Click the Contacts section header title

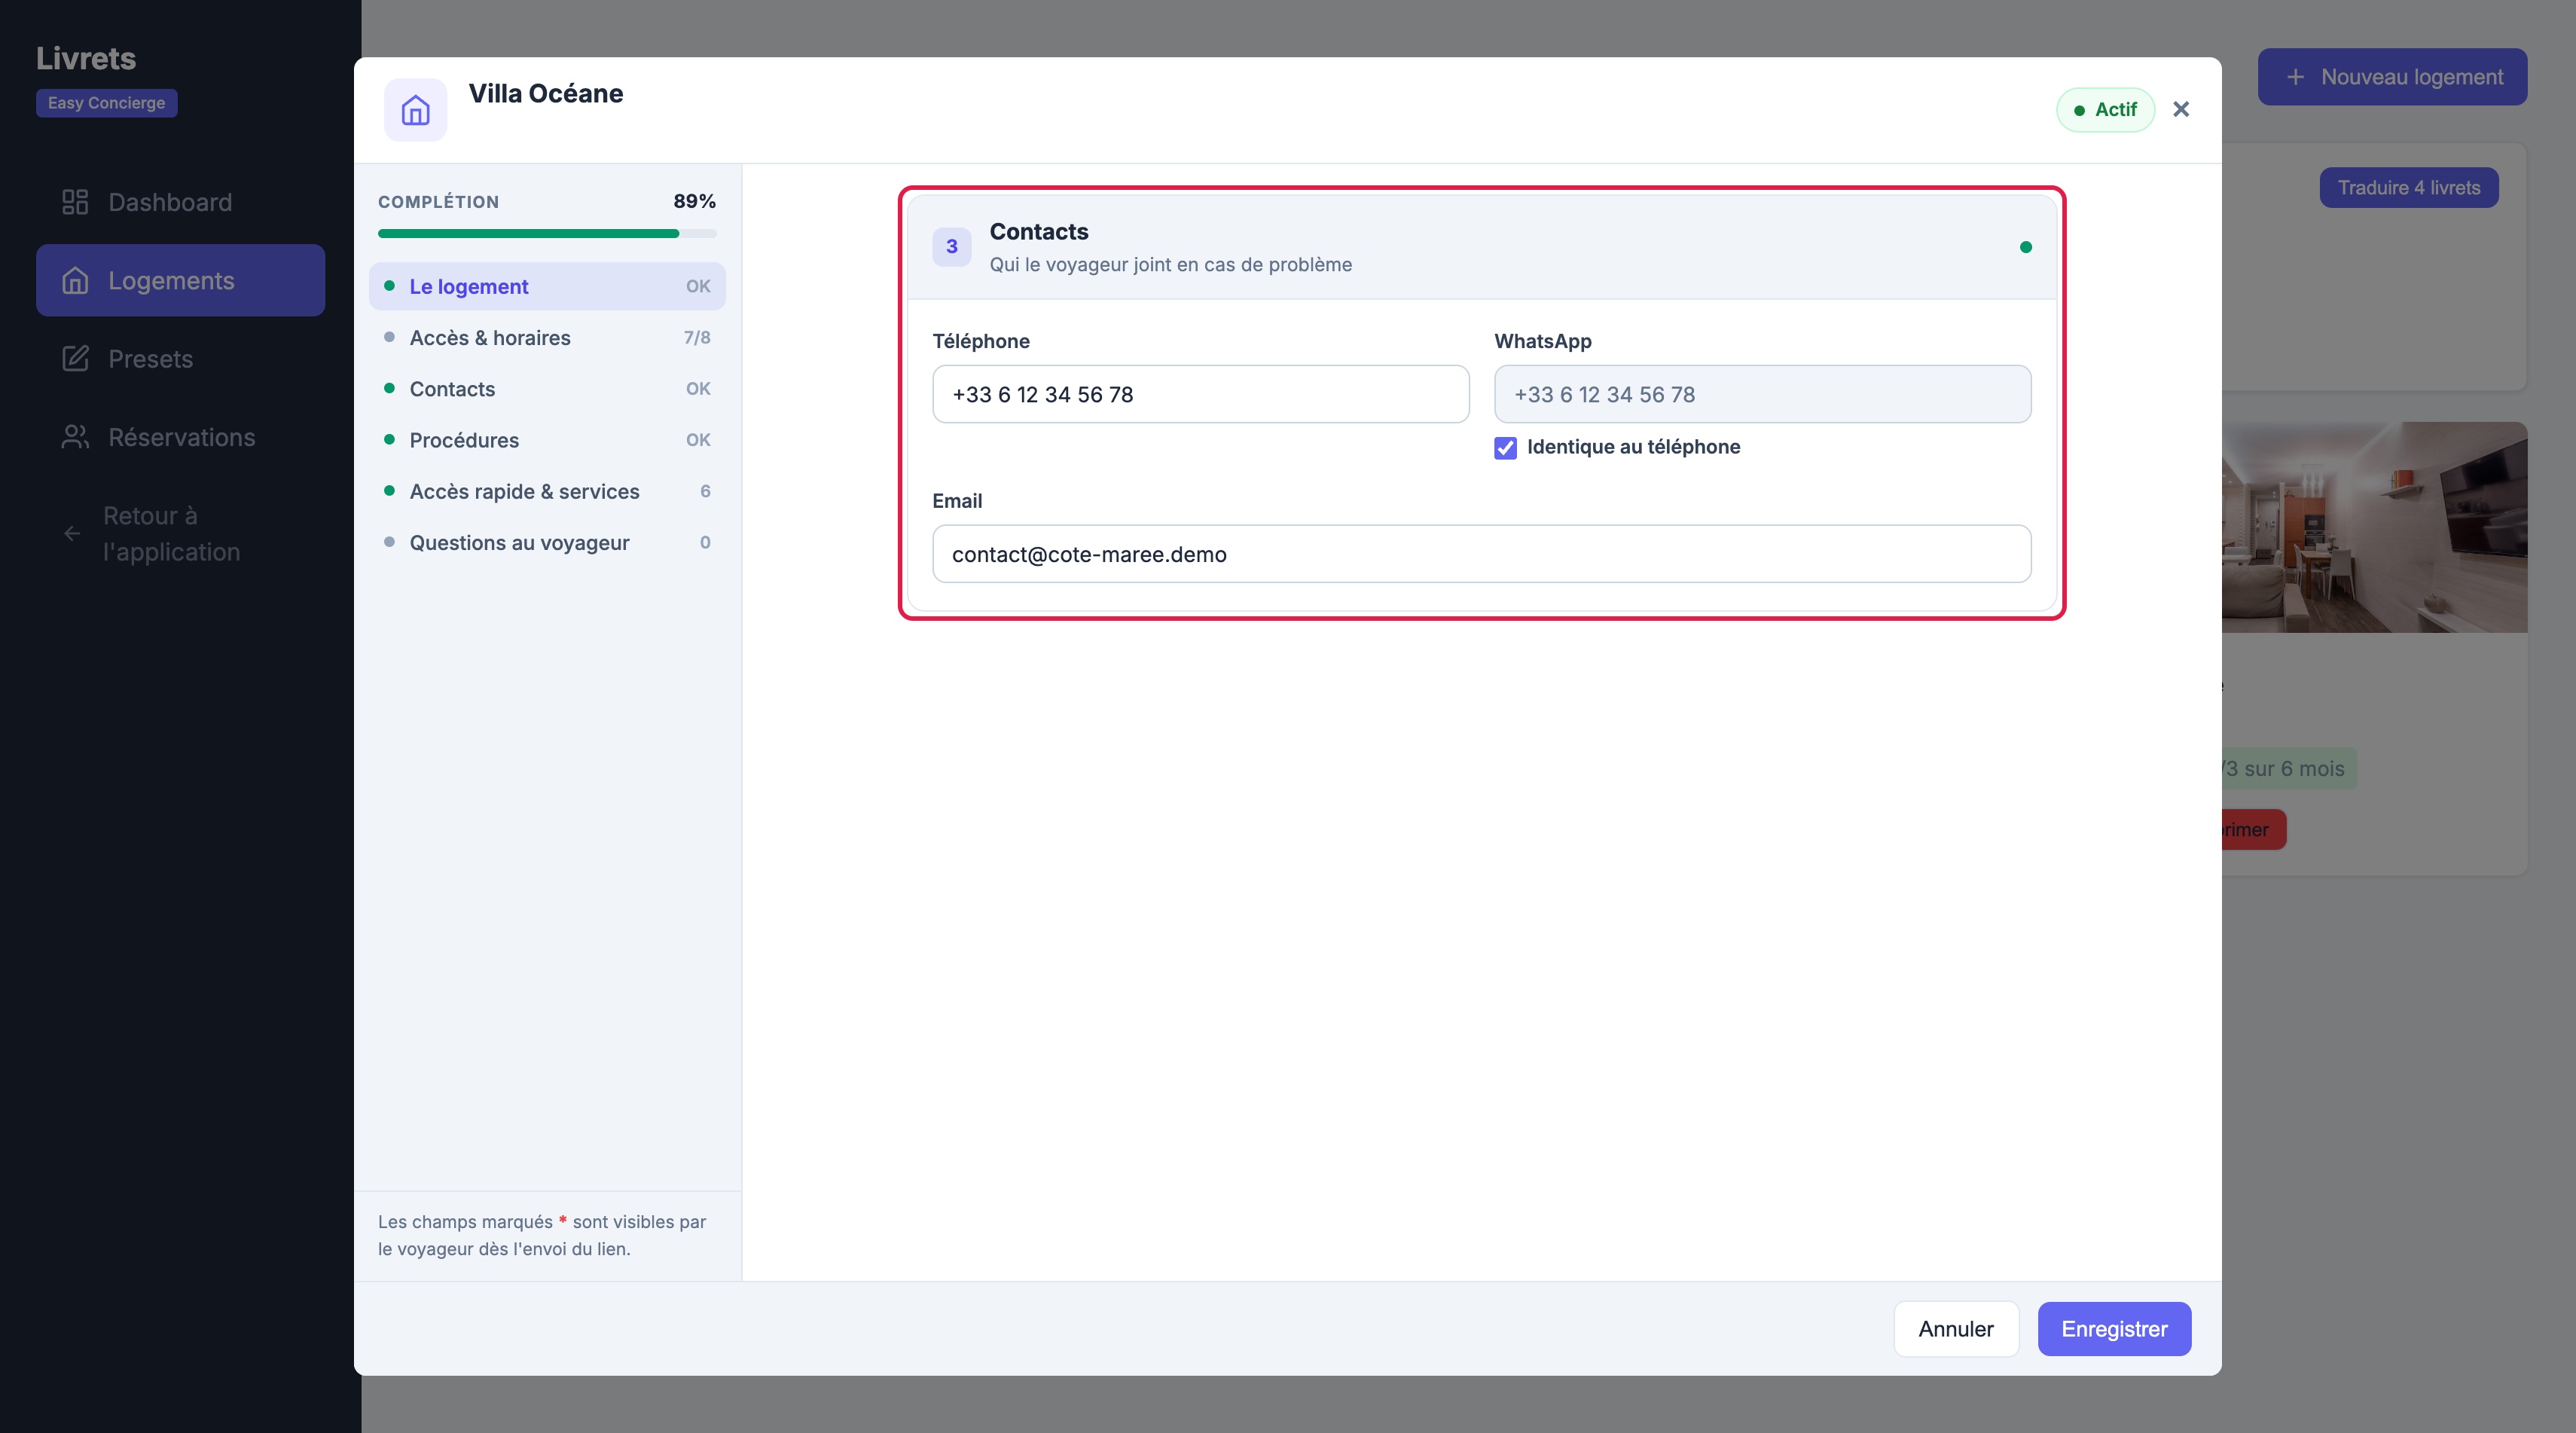pyautogui.click(x=1038, y=232)
